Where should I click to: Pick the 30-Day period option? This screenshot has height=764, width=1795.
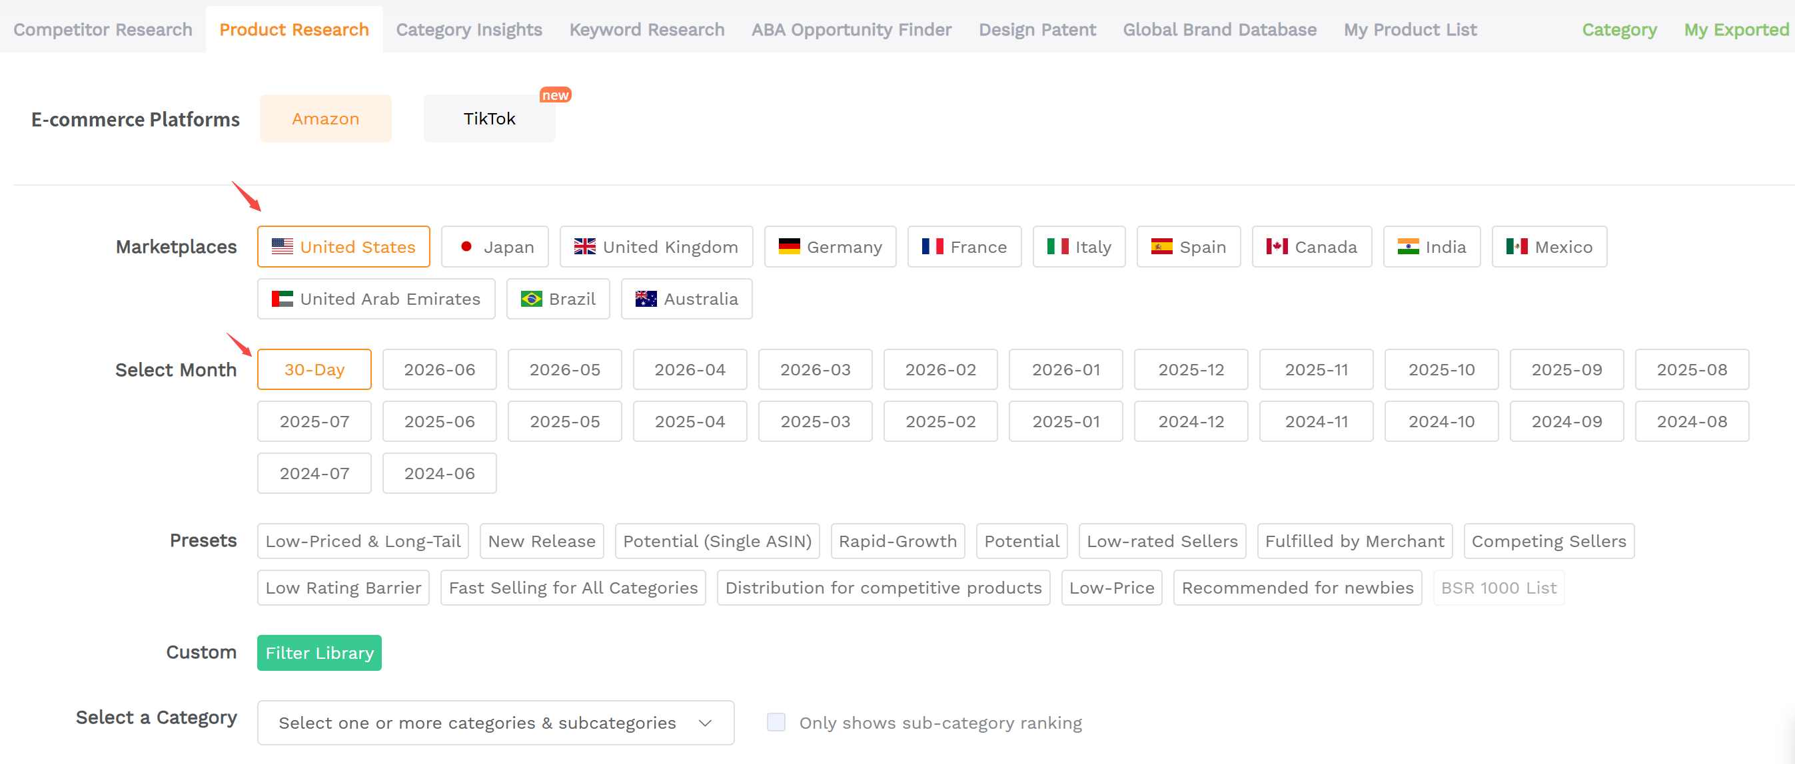coord(314,369)
